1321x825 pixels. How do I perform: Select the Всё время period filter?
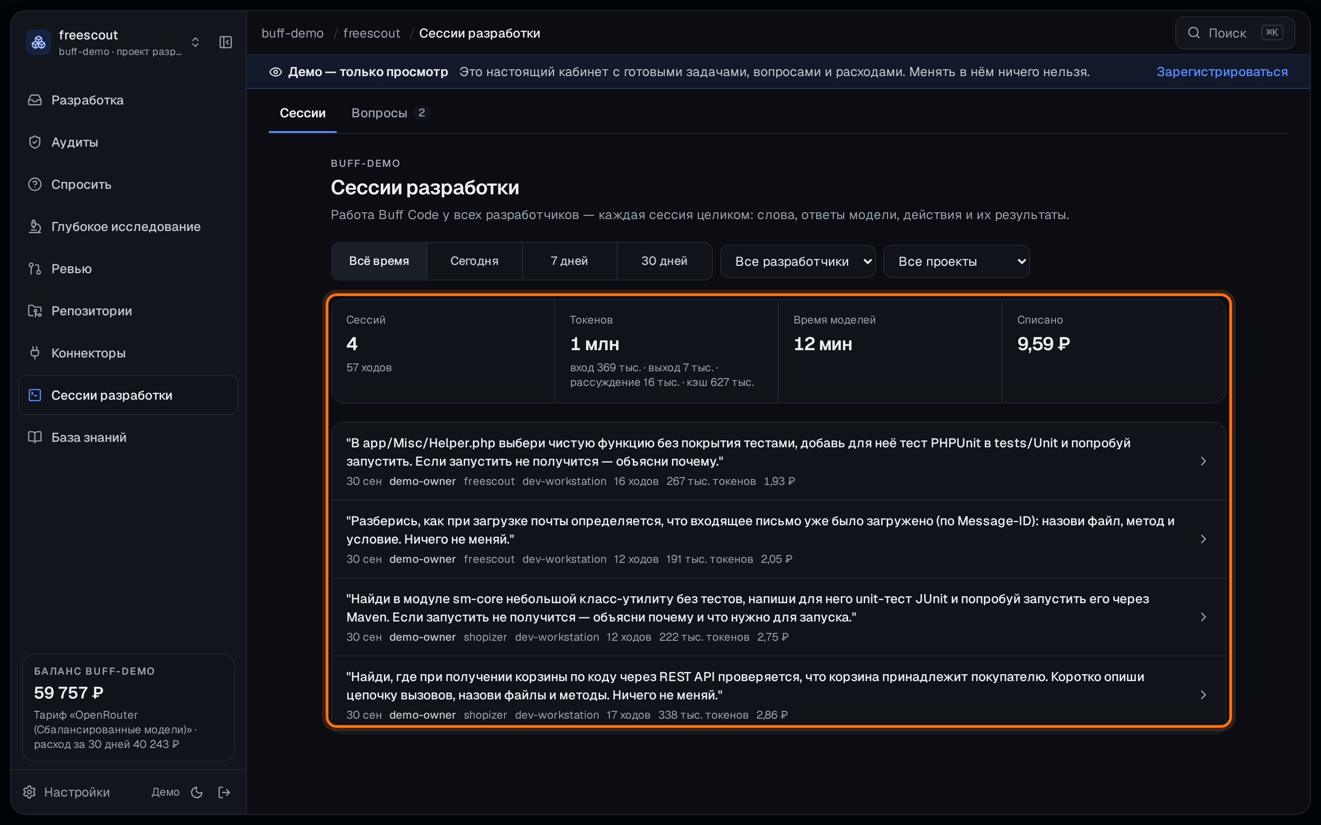379,261
